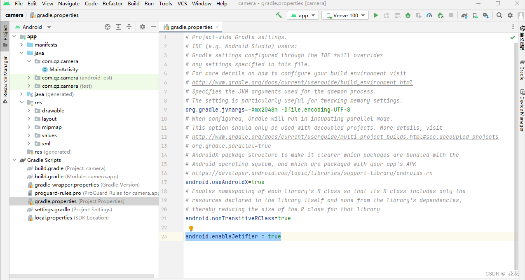Screen dimensions: 525x280
Task: Click the green inspection checkmark in editor
Action: pos(513,37)
